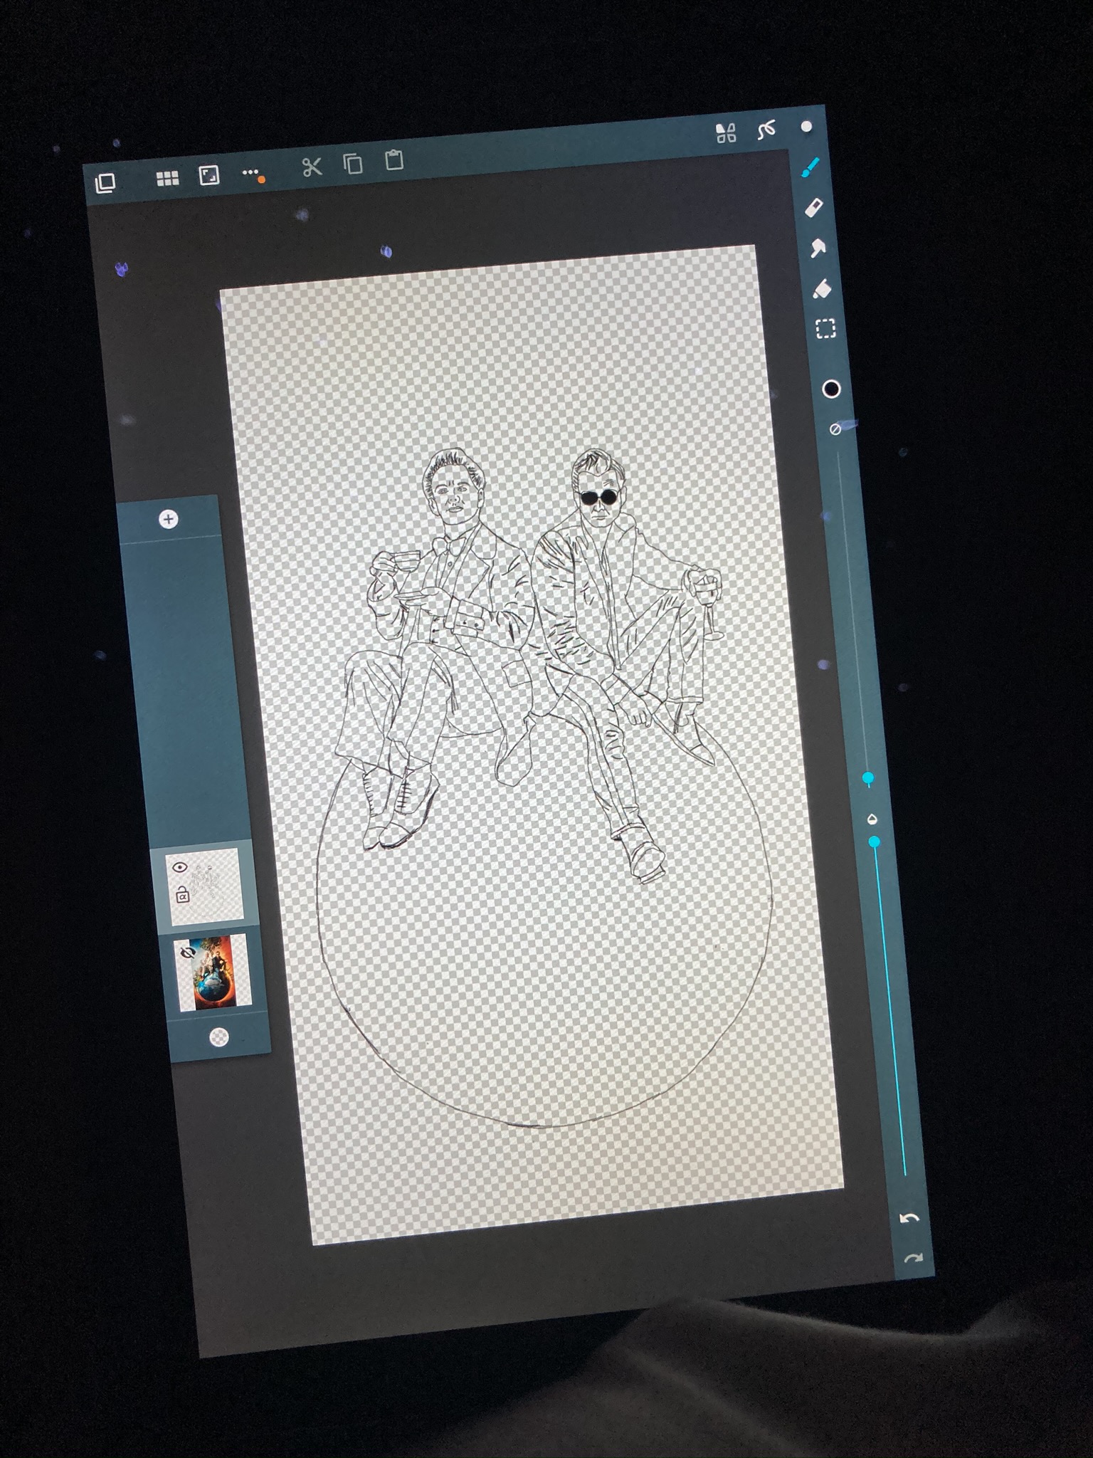
Task: Toggle the symmetry butterfly tool
Action: click(726, 132)
